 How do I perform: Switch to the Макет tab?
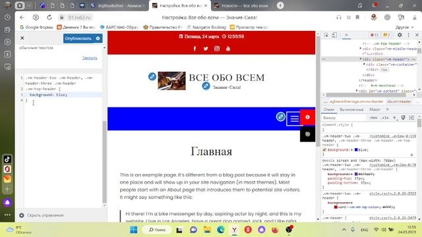[375, 109]
